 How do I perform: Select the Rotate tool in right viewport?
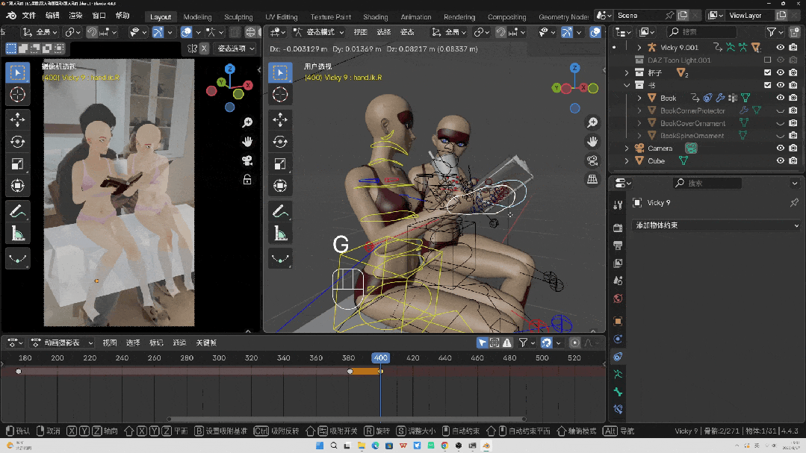(x=279, y=142)
